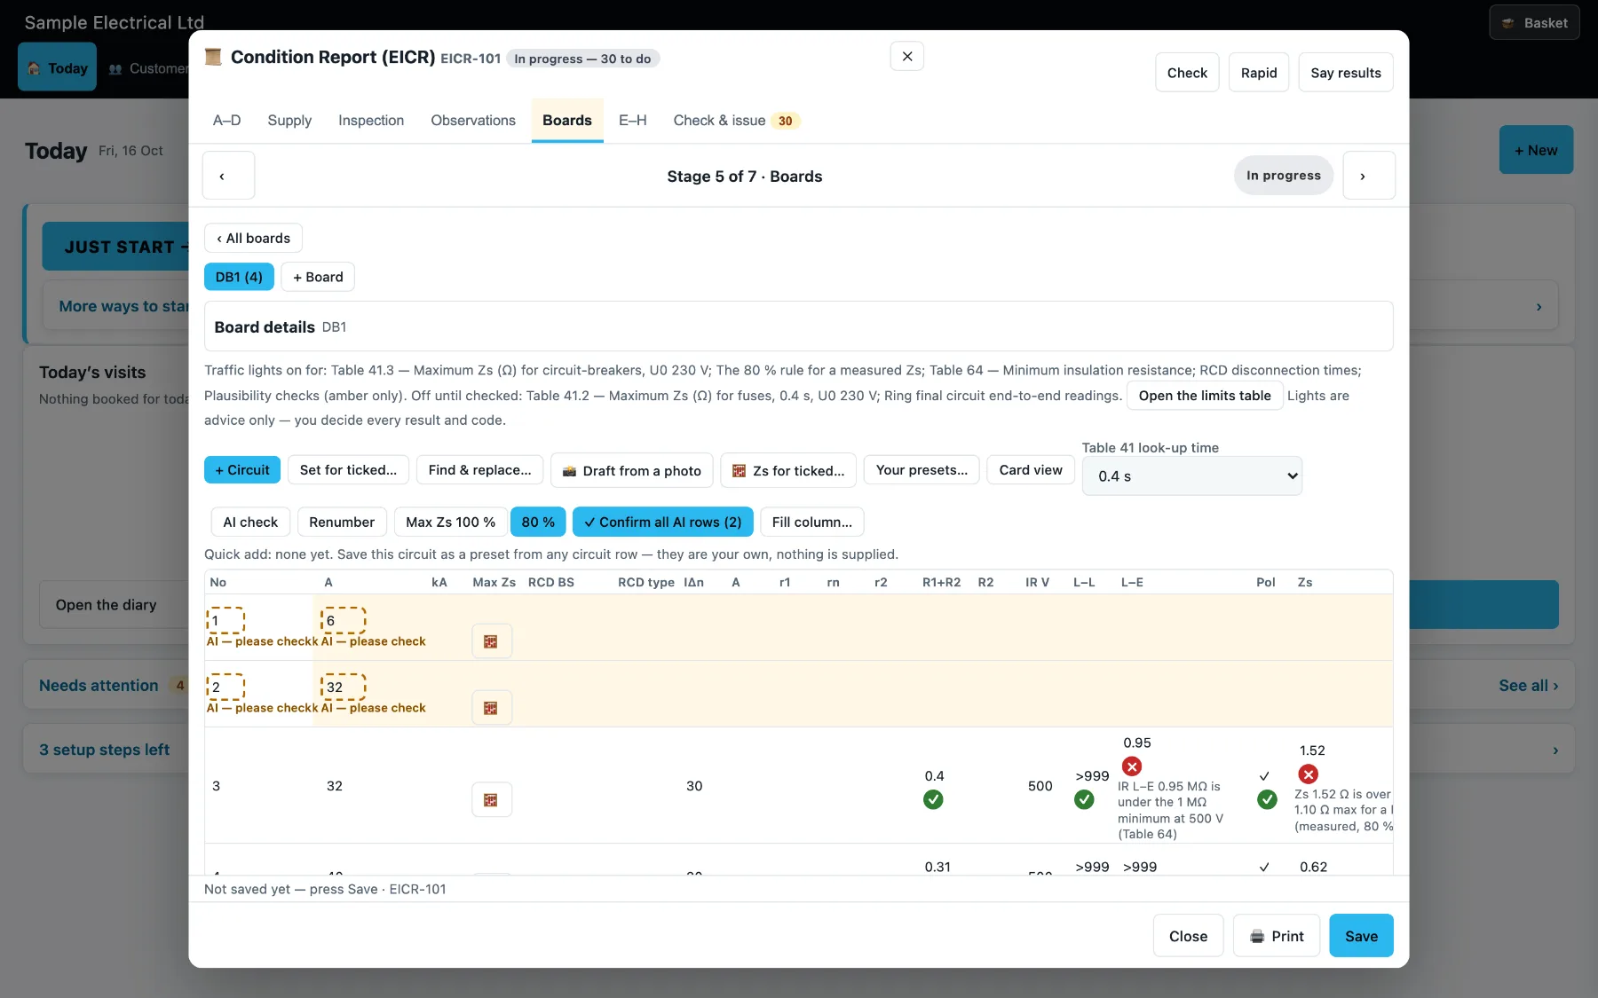
Task: Expand the Board details DB1 section
Action: click(x=798, y=326)
